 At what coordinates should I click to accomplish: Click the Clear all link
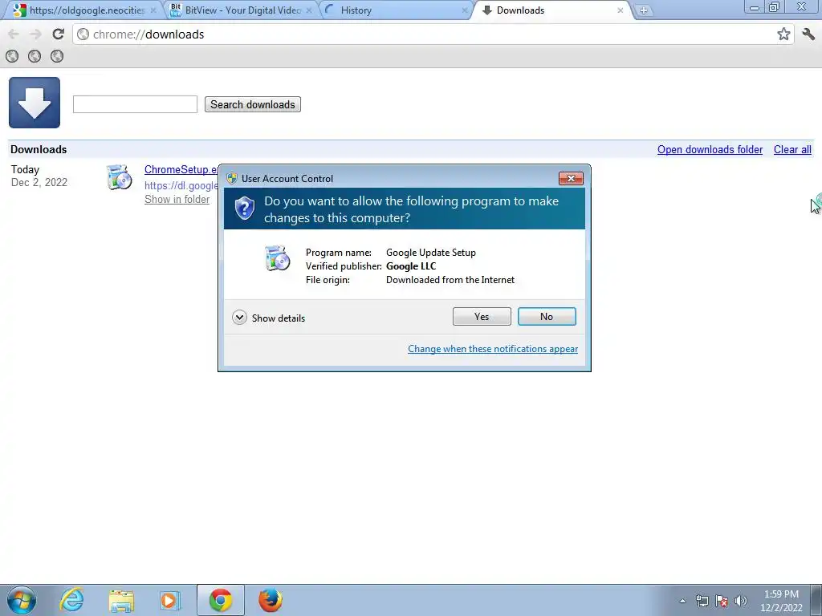pyautogui.click(x=792, y=150)
